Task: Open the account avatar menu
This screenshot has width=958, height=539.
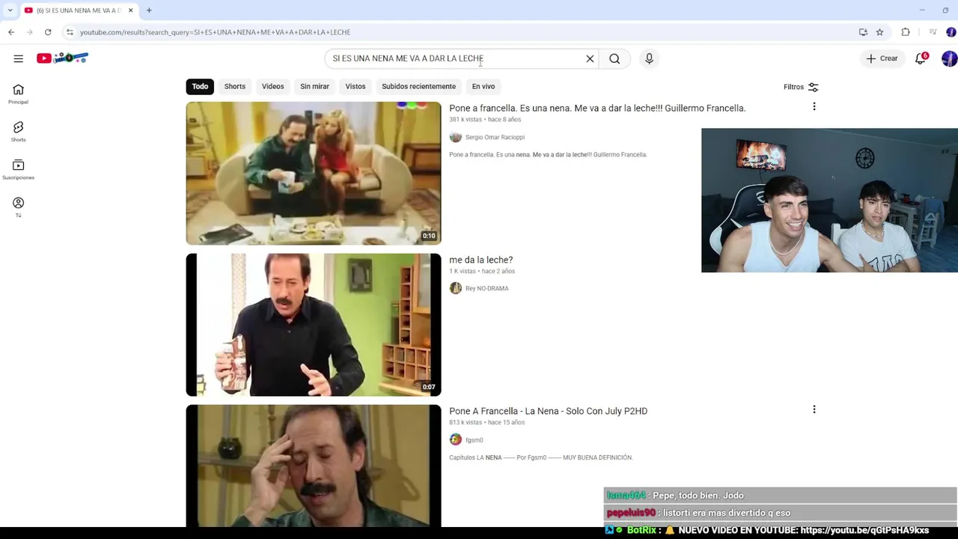Action: [x=949, y=58]
